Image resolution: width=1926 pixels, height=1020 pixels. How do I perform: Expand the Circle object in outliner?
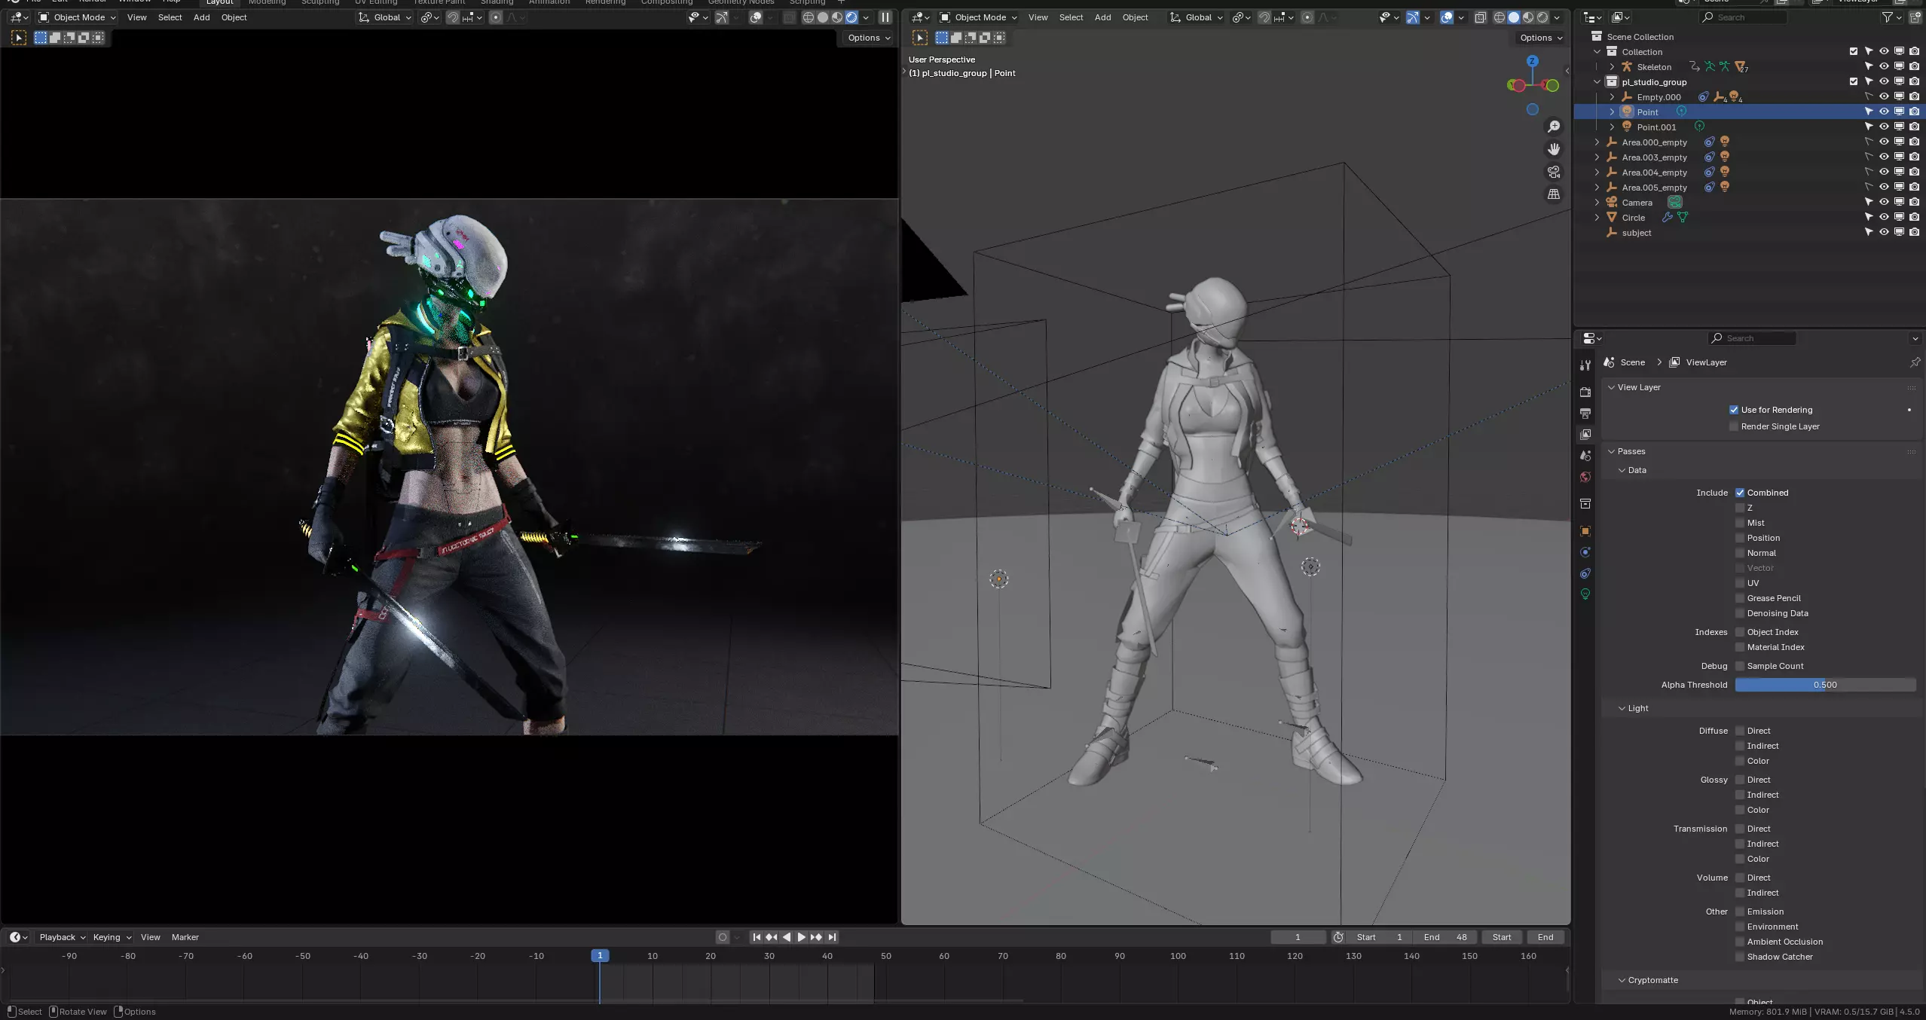pos(1597,218)
